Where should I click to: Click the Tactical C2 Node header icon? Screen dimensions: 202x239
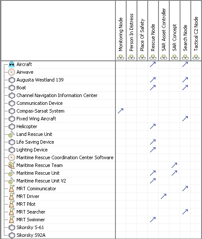196,57
